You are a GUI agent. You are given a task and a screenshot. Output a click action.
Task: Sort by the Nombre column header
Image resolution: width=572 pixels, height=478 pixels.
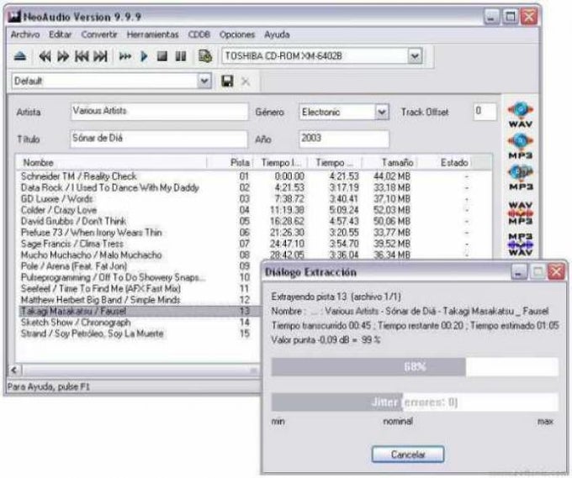[111, 162]
